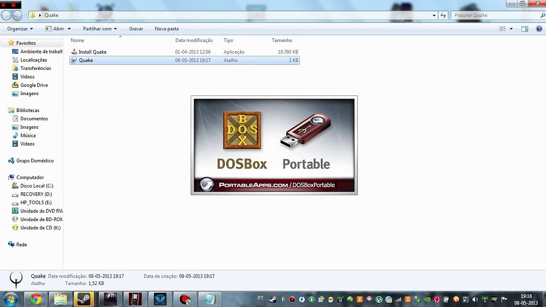The height and width of the screenshot is (307, 546).
Task: Open the blue butterfly app in the taskbar
Action: (x=160, y=300)
